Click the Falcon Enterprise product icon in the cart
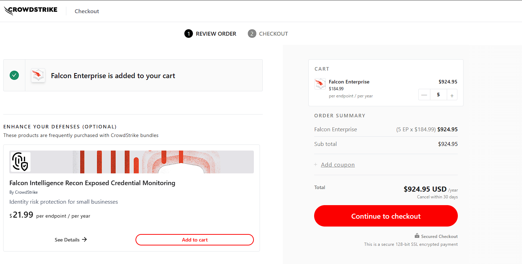522x264 pixels. [x=320, y=84]
